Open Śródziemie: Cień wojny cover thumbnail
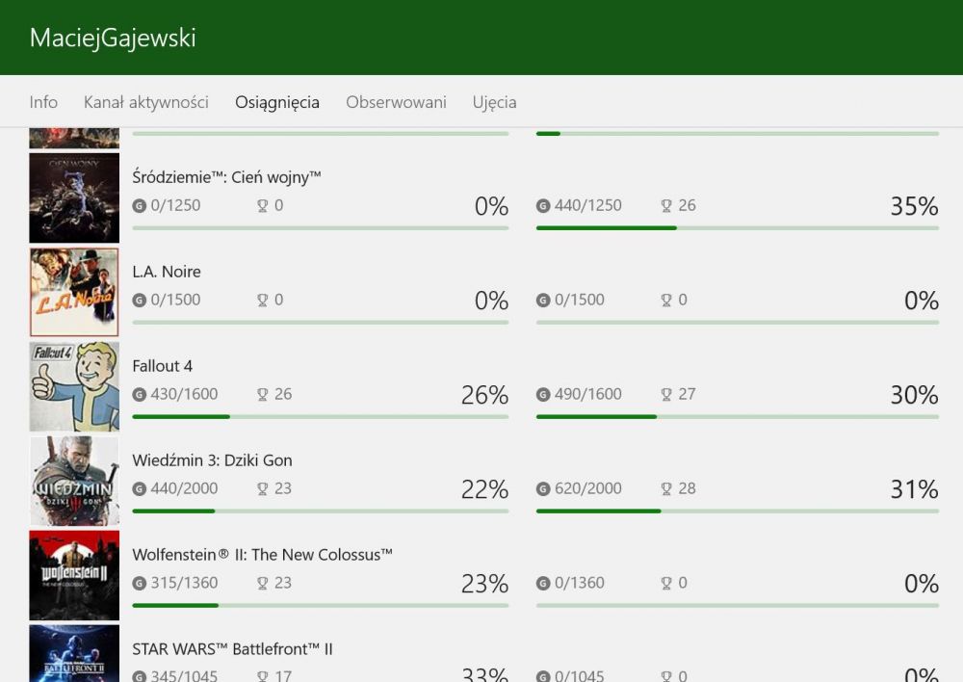The image size is (963, 682). 74,197
